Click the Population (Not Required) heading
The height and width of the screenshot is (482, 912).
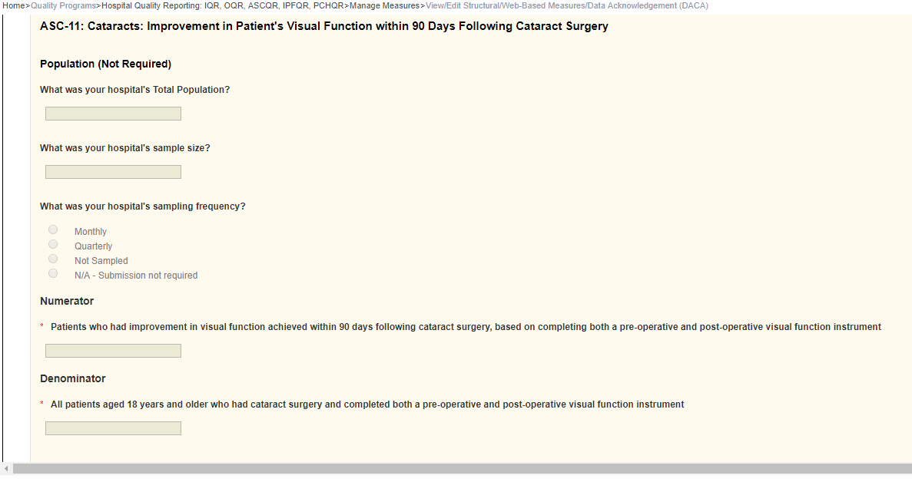[x=105, y=64]
